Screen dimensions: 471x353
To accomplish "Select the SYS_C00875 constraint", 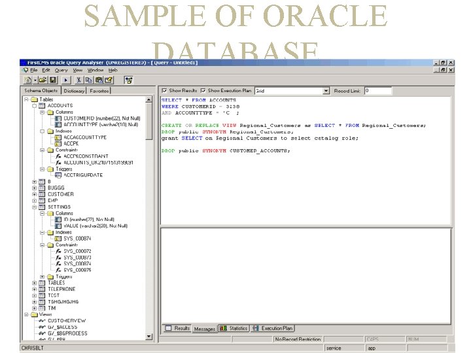I will pyautogui.click(x=77, y=270).
